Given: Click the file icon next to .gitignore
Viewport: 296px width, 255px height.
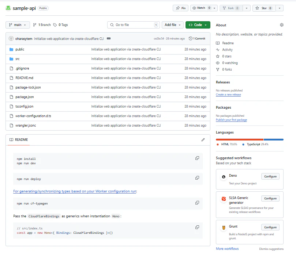Looking at the screenshot, I should click(11, 68).
